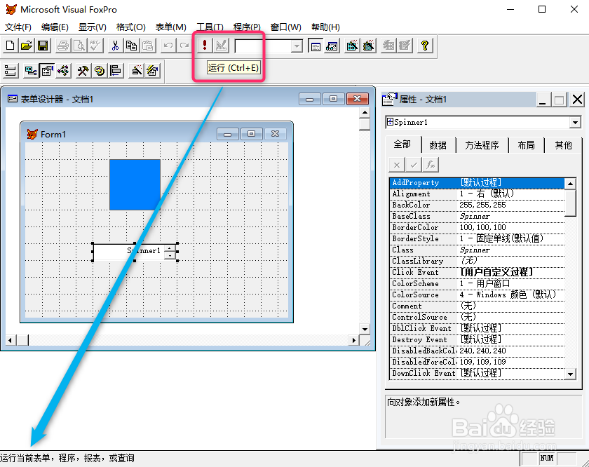Switch to the 其他 properties tab
The width and height of the screenshot is (589, 467).
pos(563,145)
